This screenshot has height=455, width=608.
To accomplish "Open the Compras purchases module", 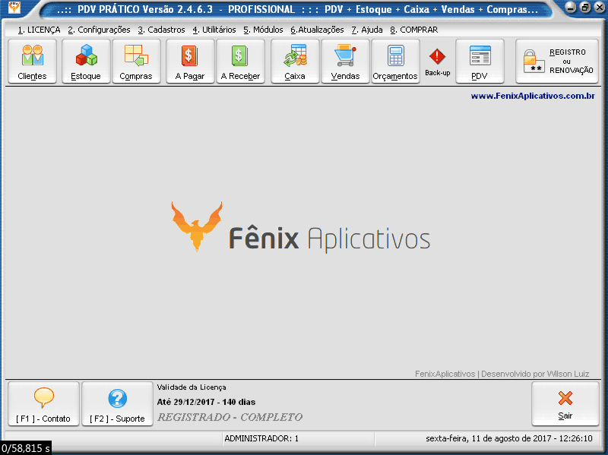I will pyautogui.click(x=136, y=62).
